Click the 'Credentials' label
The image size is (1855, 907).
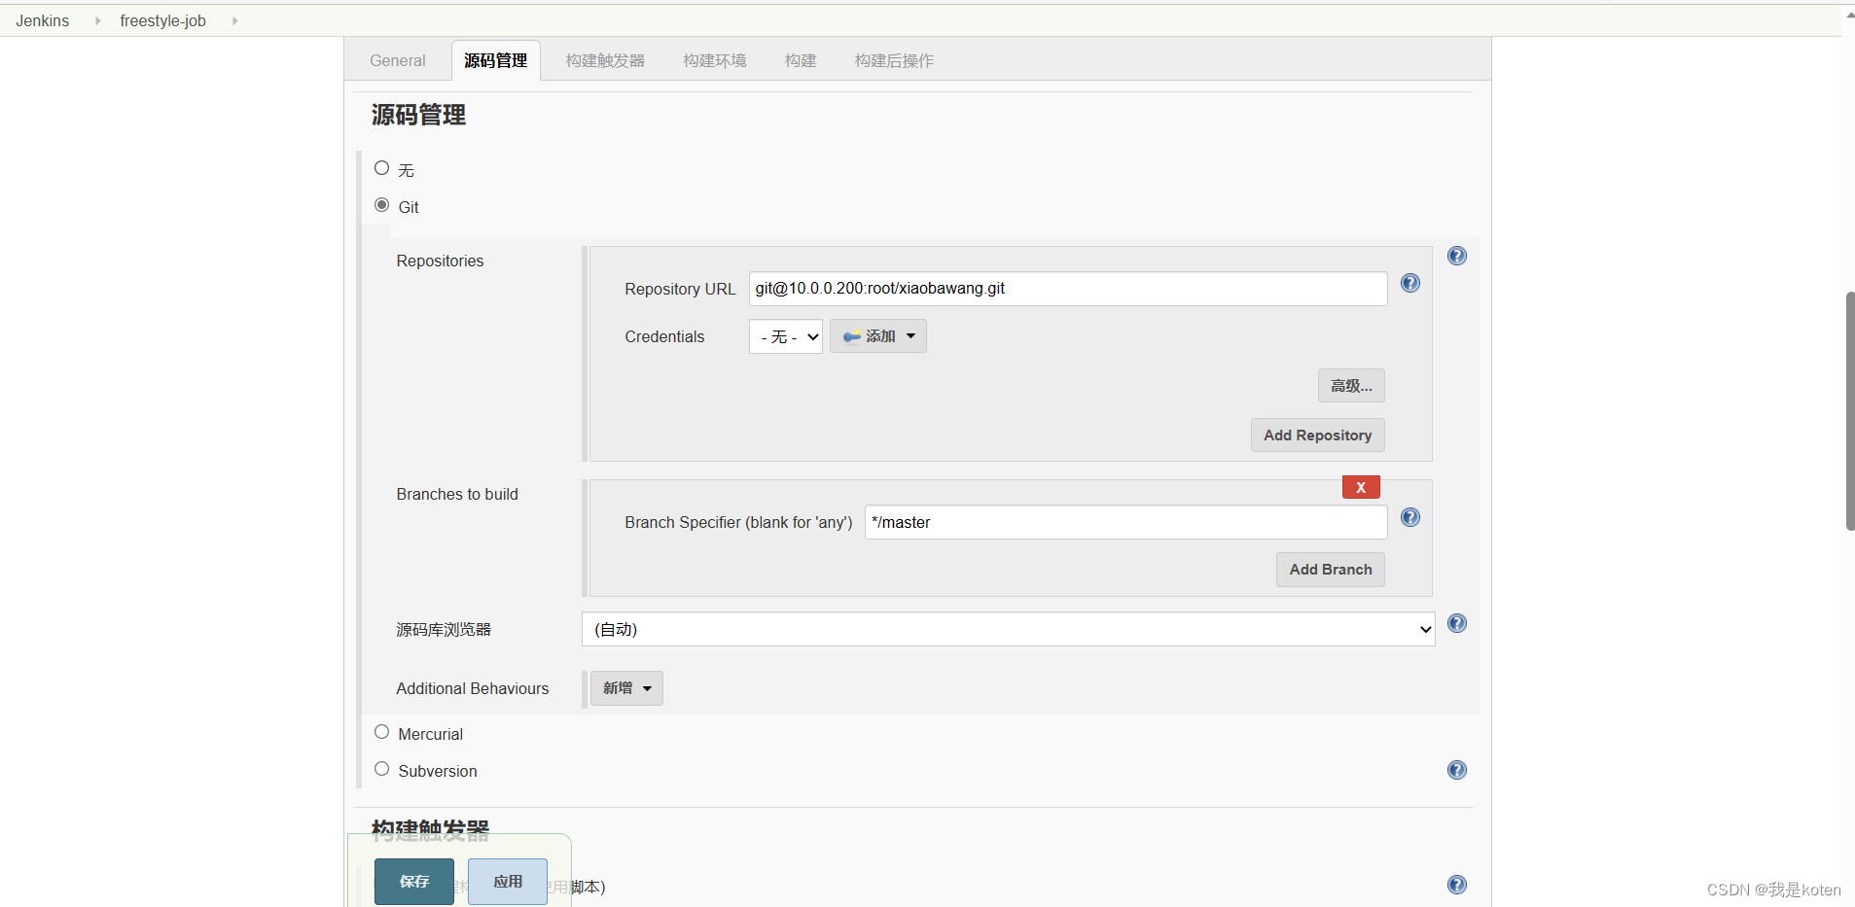[664, 336]
